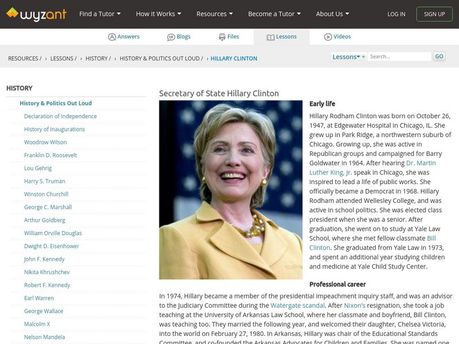Click the Files printer icon
This screenshot has height=344, width=459.
pyautogui.click(x=222, y=37)
